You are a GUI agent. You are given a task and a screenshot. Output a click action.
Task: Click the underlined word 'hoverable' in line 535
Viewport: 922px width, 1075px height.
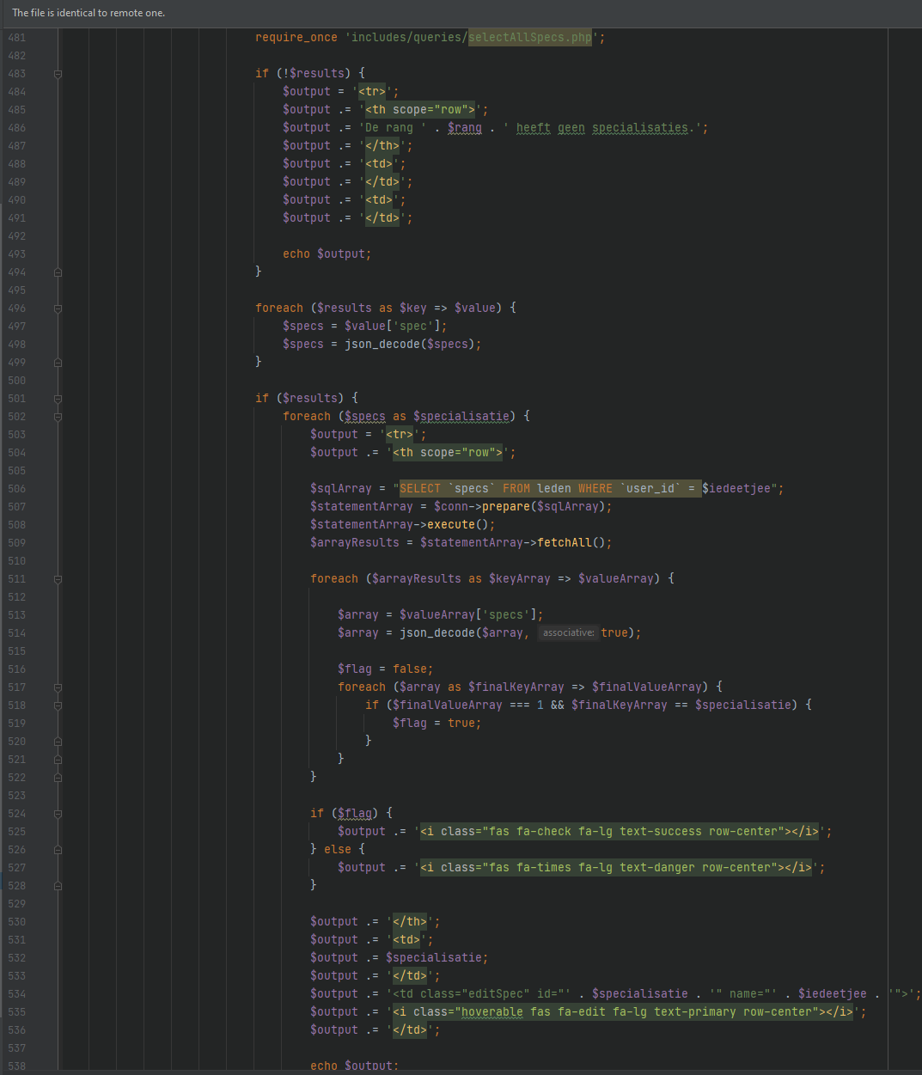(492, 1012)
